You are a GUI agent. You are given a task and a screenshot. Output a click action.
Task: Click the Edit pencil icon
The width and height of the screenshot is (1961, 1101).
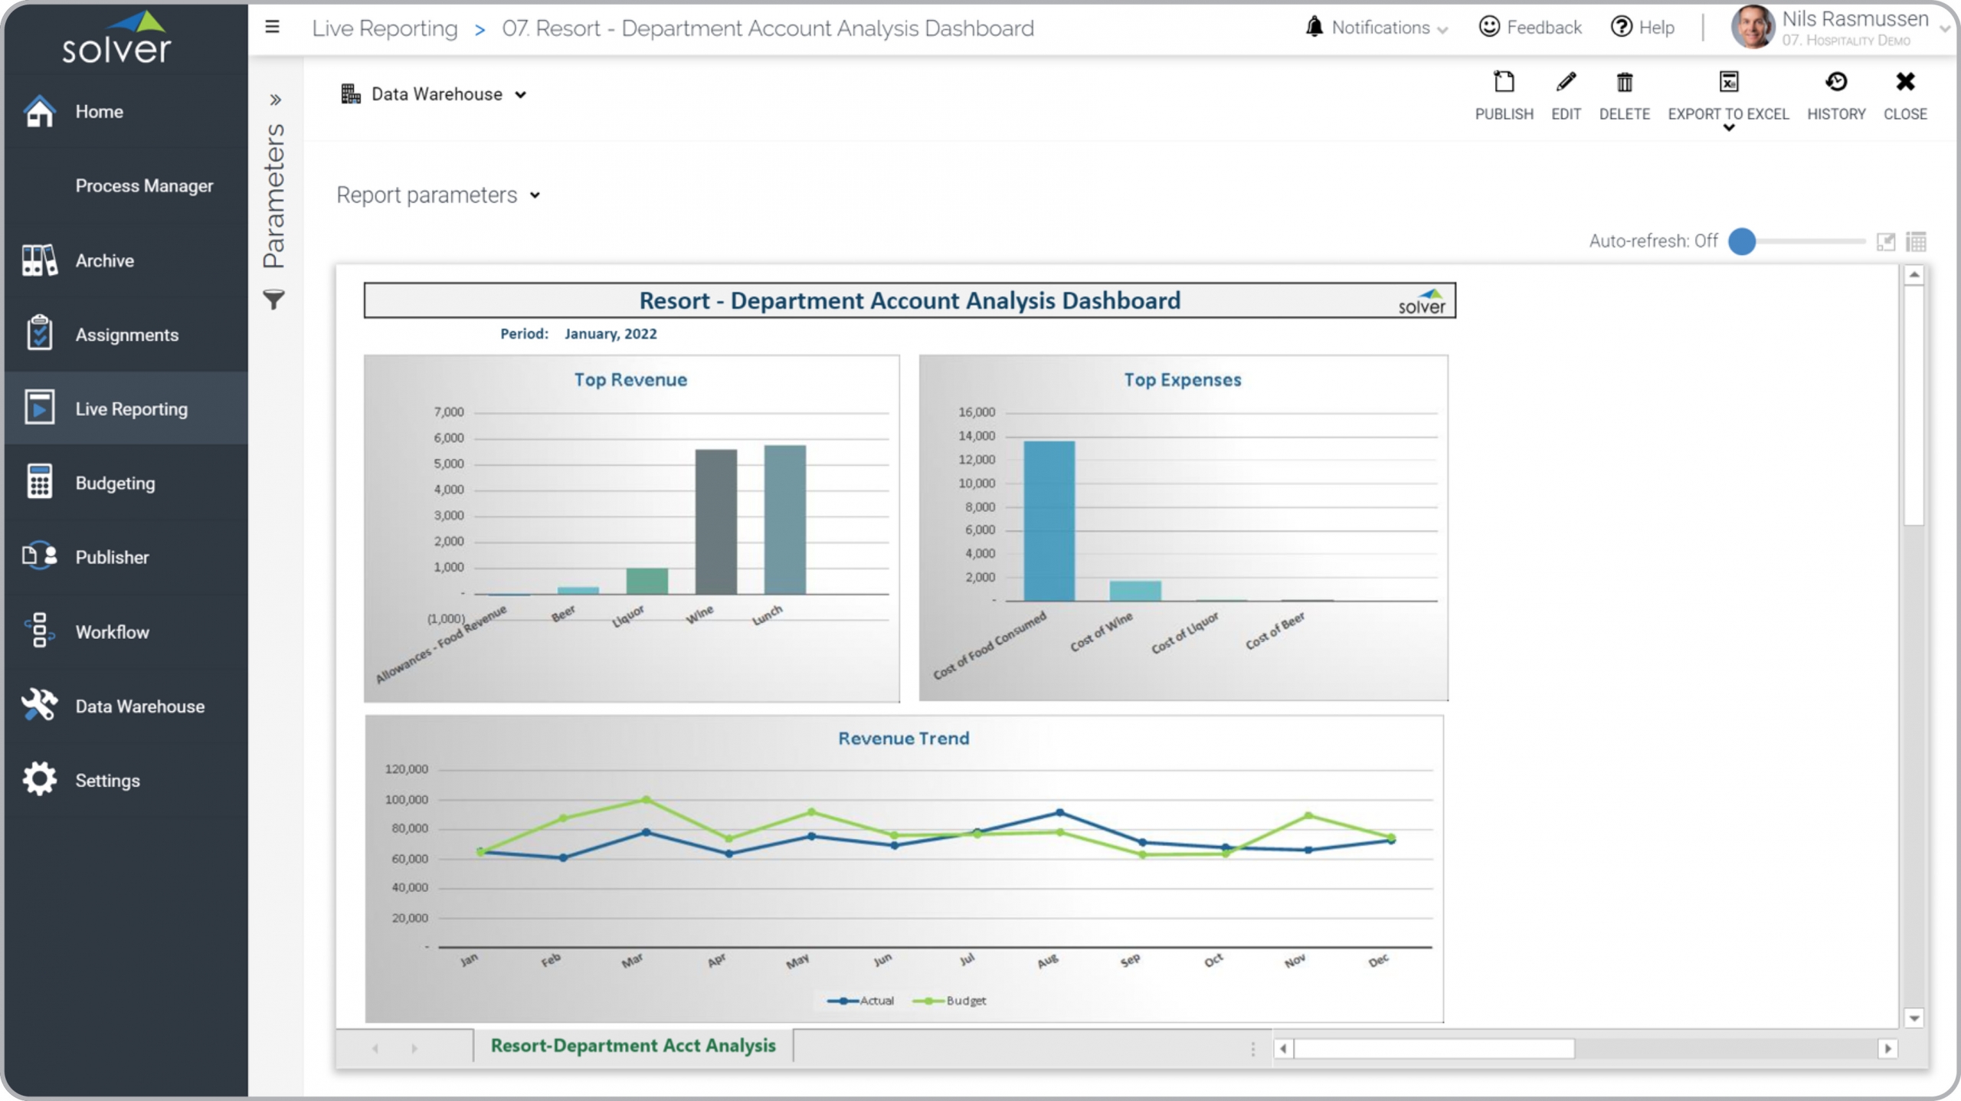coord(1566,83)
